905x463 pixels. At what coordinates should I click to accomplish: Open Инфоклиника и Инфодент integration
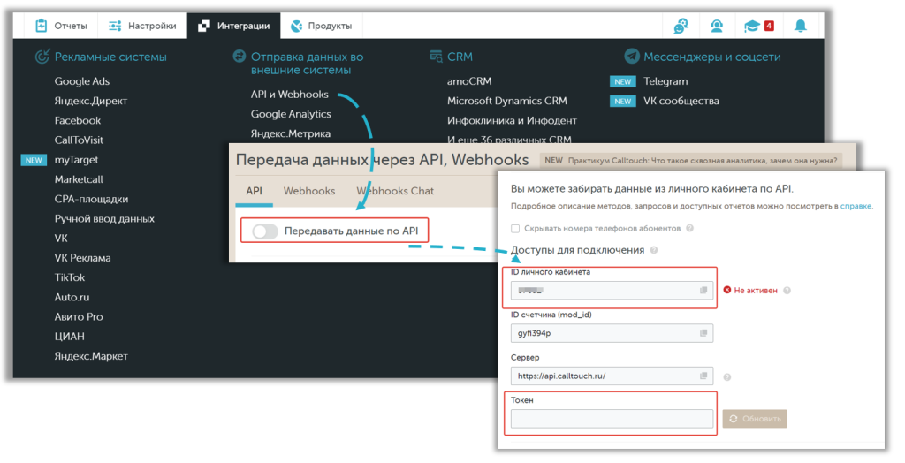(512, 121)
